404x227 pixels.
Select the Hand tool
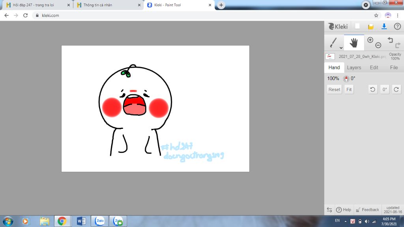click(x=354, y=43)
